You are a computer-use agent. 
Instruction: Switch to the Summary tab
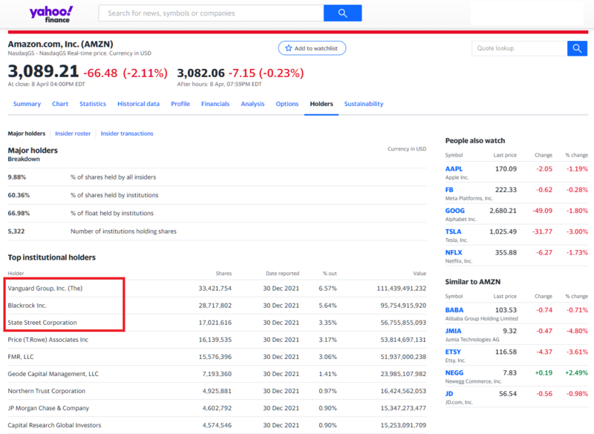[27, 104]
